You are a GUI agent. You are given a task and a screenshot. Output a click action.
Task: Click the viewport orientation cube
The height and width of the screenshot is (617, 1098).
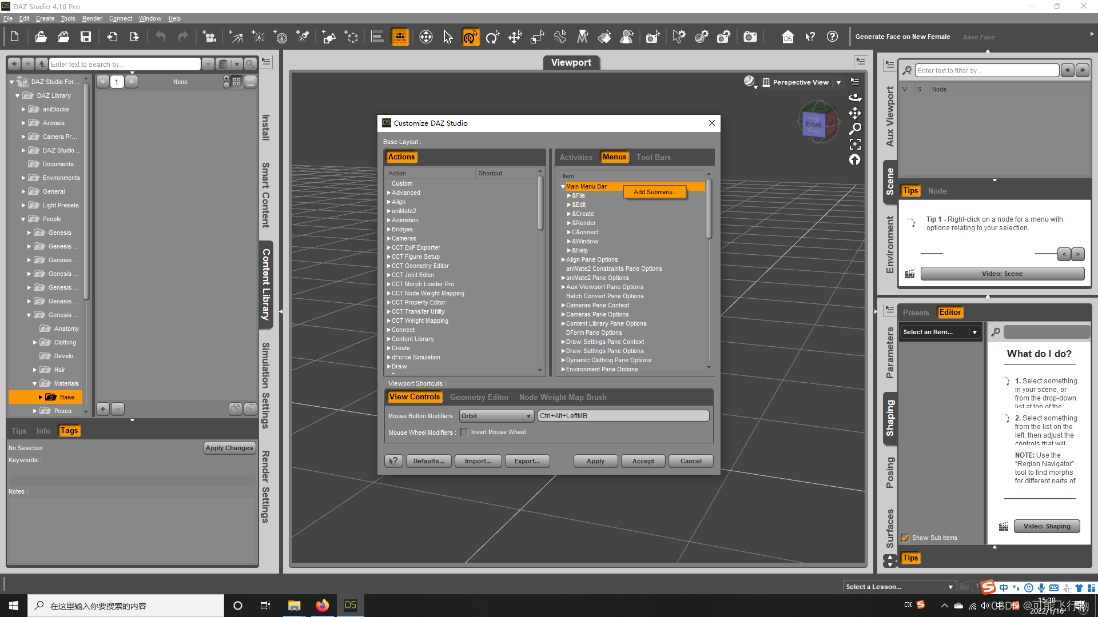[x=818, y=122]
